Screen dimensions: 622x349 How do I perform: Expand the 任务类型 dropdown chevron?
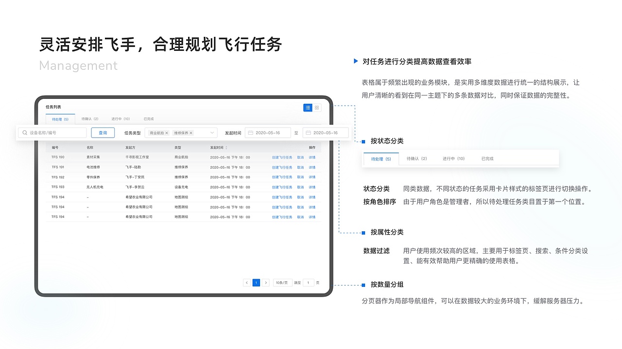click(211, 132)
